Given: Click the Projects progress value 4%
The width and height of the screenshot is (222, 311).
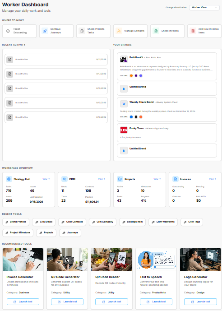Looking at the screenshot, I should 143,201.
